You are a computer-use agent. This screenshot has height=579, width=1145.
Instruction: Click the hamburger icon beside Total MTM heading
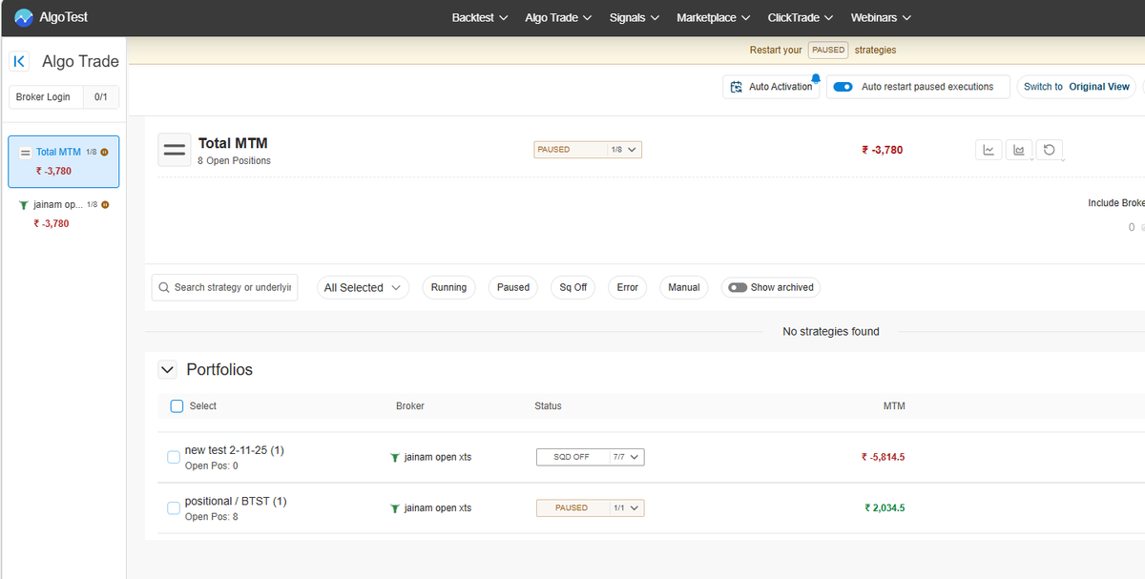(x=175, y=150)
